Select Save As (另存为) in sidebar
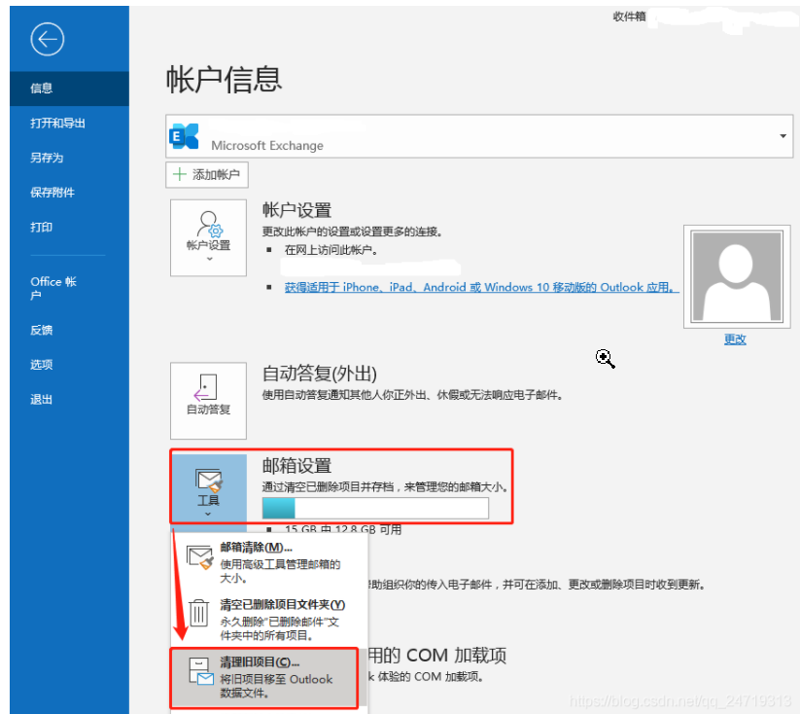 tap(47, 158)
